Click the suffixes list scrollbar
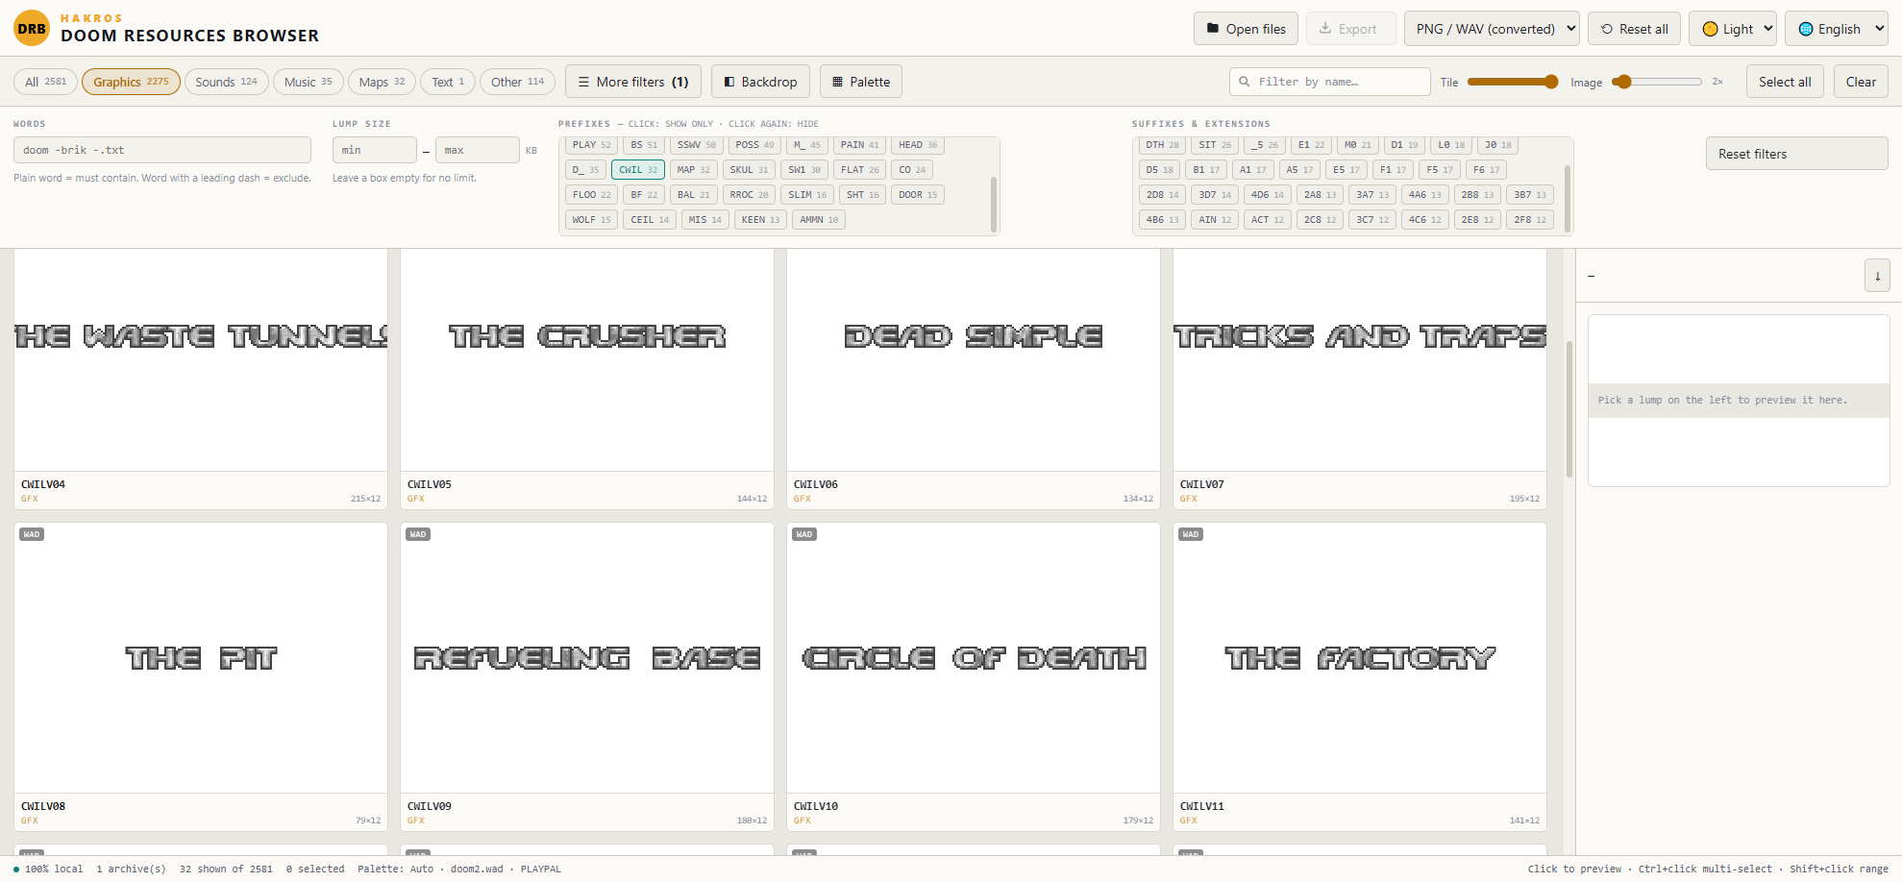1902x882 pixels. [x=1568, y=198]
